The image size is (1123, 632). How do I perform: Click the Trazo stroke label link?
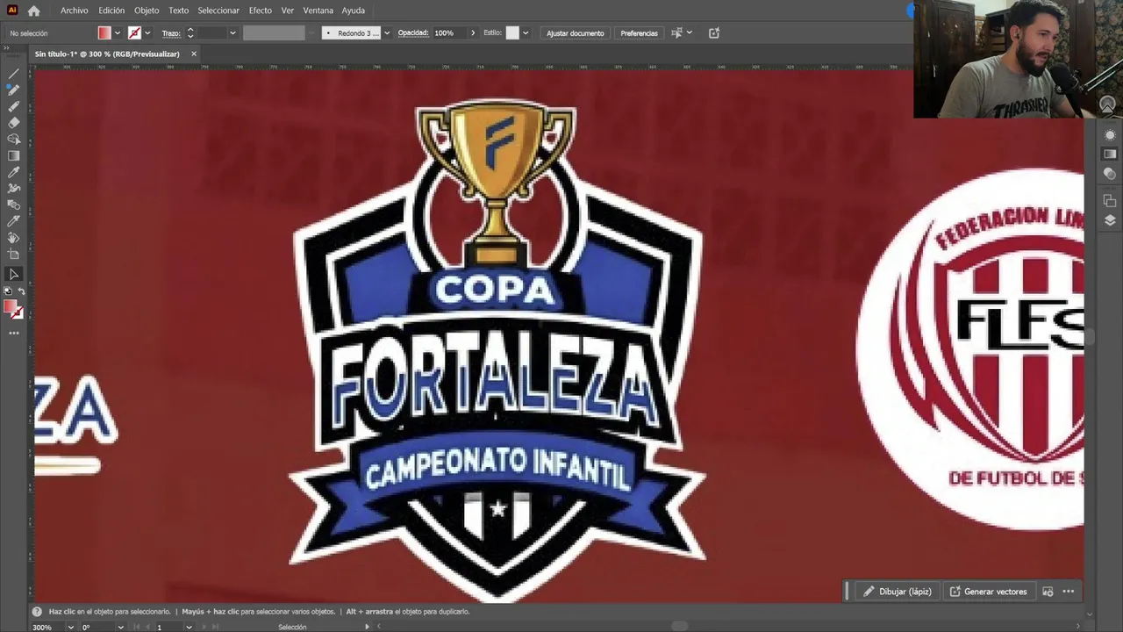(171, 33)
